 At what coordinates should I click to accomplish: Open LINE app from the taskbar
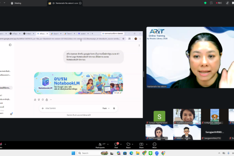151,153
